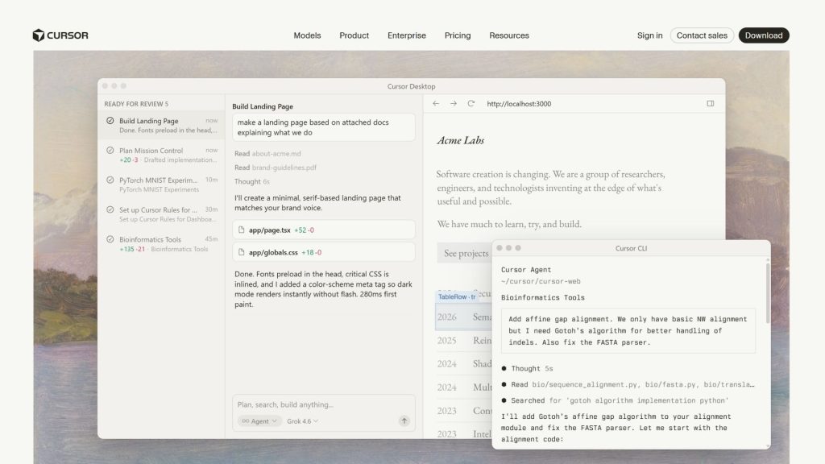This screenshot has width=825, height=464.
Task: Open the app/globals.css file change
Action: [x=324, y=252]
